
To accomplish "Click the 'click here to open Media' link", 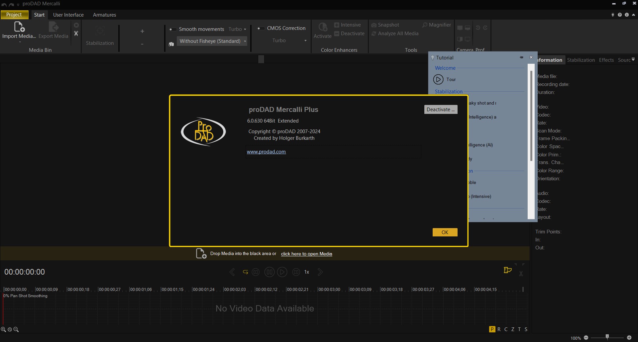I will [x=306, y=254].
